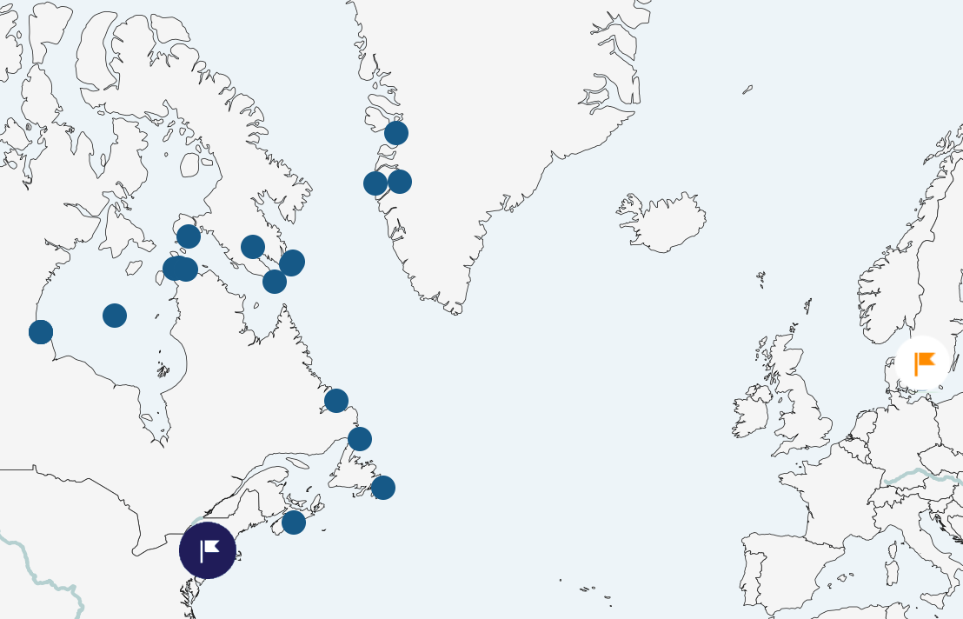963x619 pixels.
Task: Click single blue dot above the overlapping pair
Action: 189,236
